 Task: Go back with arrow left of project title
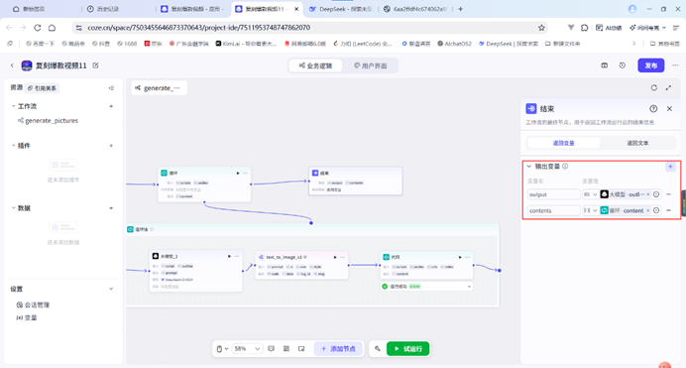(x=12, y=65)
